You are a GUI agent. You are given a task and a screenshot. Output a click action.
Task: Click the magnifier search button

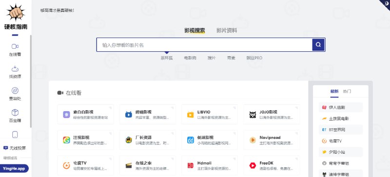coord(318,45)
